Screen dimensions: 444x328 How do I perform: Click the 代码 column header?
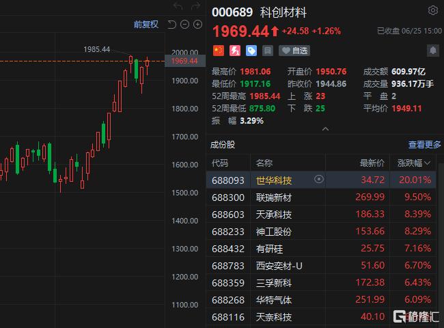220,163
